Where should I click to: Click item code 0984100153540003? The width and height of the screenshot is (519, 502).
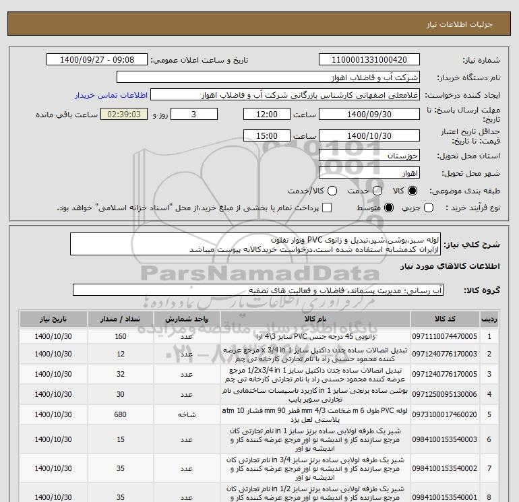pos(445,439)
